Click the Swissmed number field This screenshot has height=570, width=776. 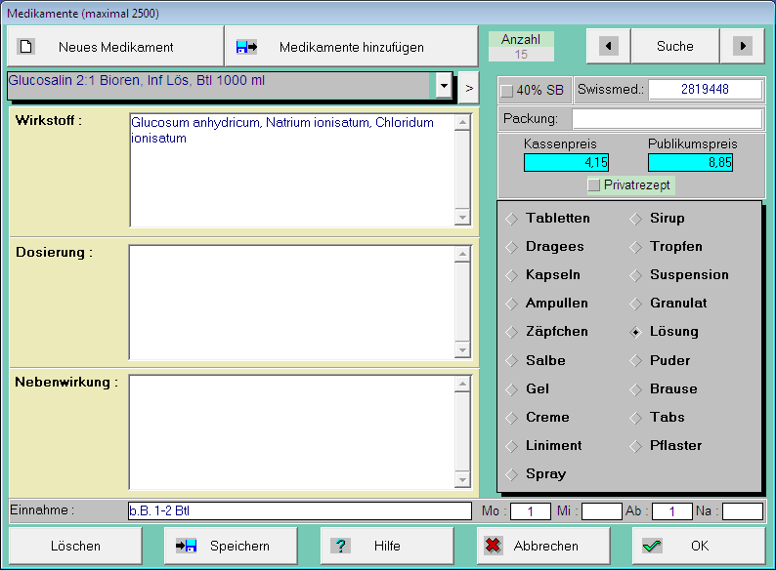(705, 90)
